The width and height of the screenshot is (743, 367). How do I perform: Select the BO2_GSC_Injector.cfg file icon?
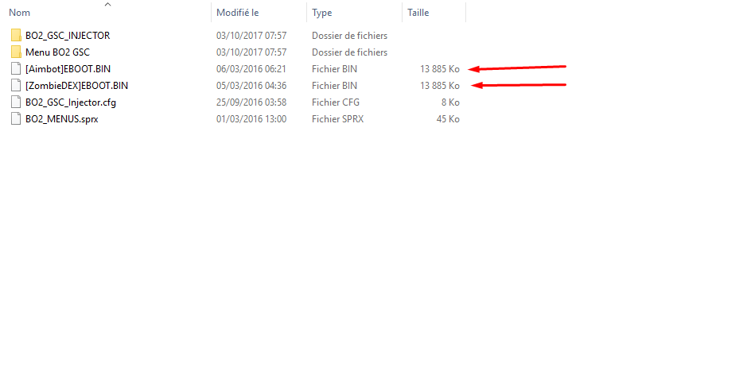16,102
